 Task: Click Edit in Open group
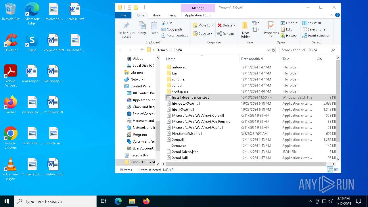pyautogui.click(x=286, y=29)
